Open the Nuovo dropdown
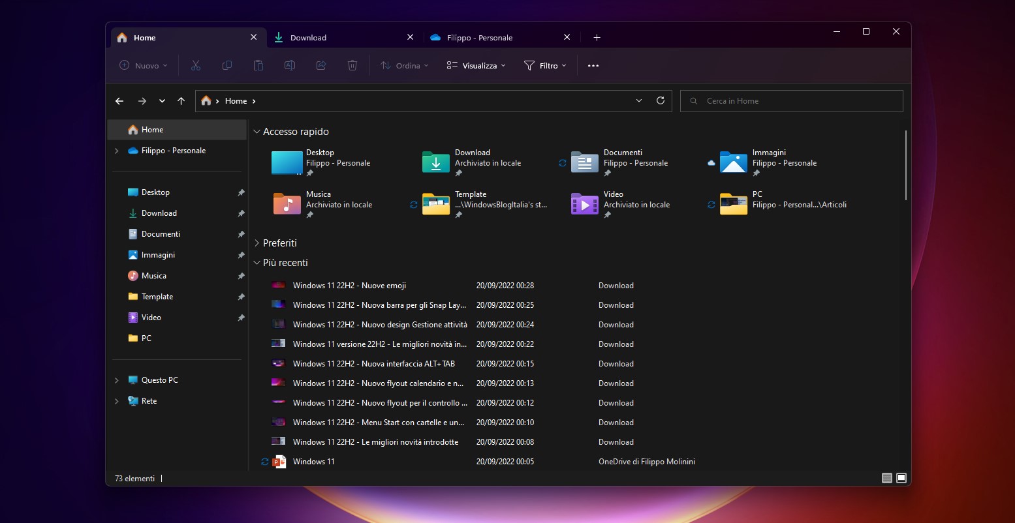Image resolution: width=1015 pixels, height=523 pixels. (x=144, y=65)
